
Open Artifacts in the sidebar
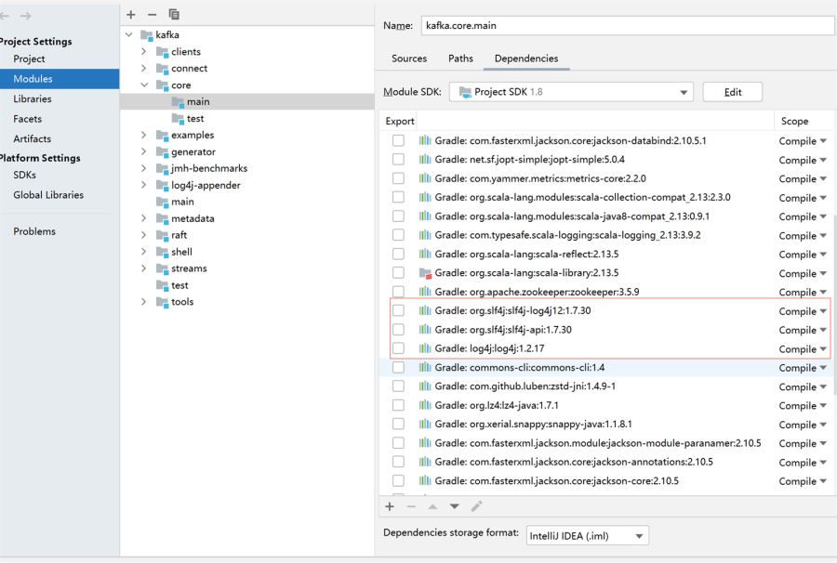tap(32, 139)
